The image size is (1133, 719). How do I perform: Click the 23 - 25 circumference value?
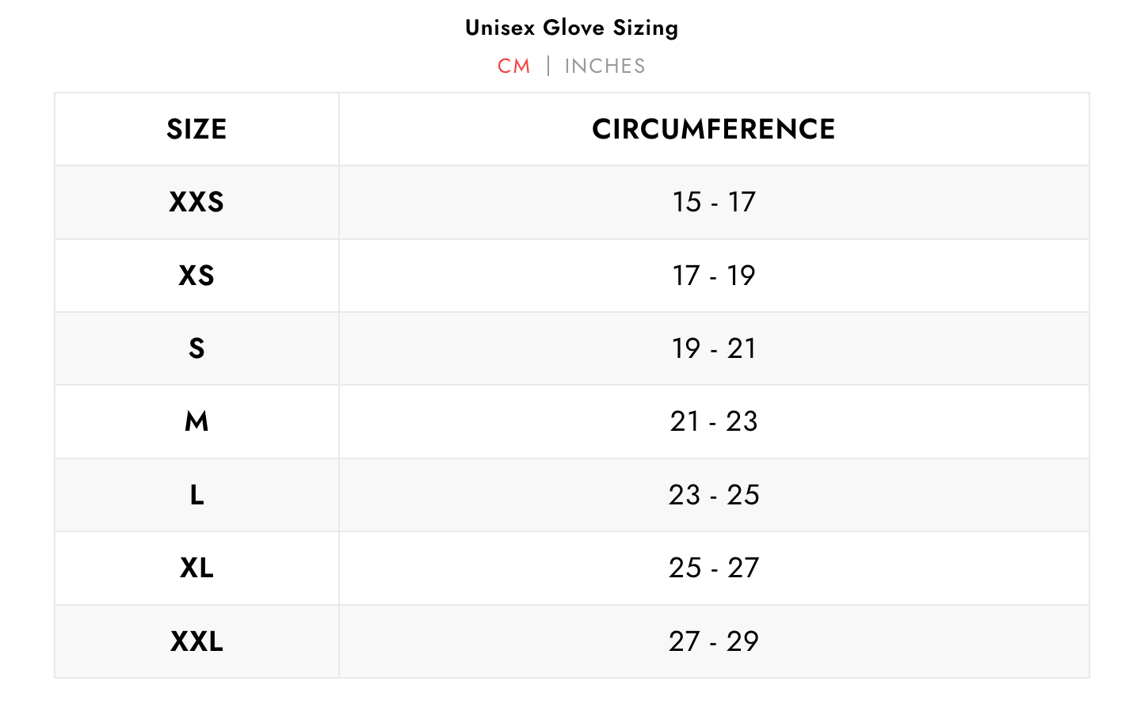[713, 495]
